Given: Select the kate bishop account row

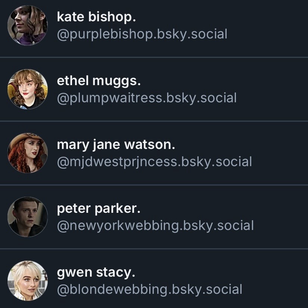Looking at the screenshot, I should [261, 26].
